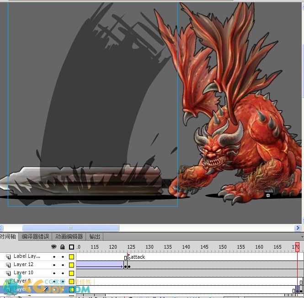The height and width of the screenshot is (298, 304).
Task: Hide Layer 12 using its visibility dot
Action: [x=54, y=265]
